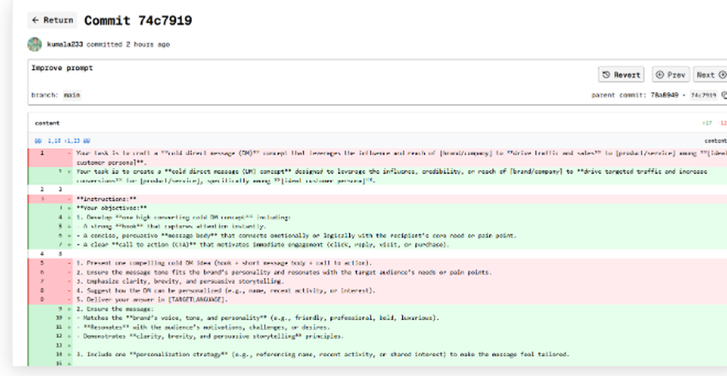Click added line **Your objectives:**
Viewport: 727px width, 376px height.
point(377,208)
